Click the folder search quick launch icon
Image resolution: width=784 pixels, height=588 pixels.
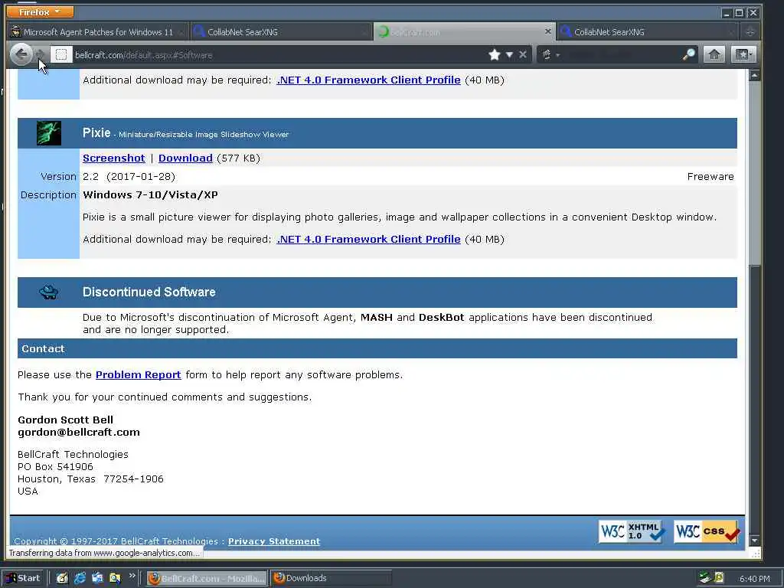115,578
